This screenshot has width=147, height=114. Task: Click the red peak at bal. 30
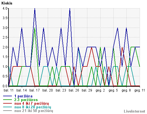92,48
